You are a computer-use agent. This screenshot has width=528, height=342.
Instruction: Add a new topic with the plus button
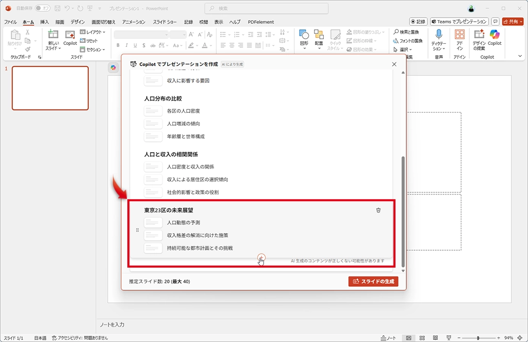(261, 258)
